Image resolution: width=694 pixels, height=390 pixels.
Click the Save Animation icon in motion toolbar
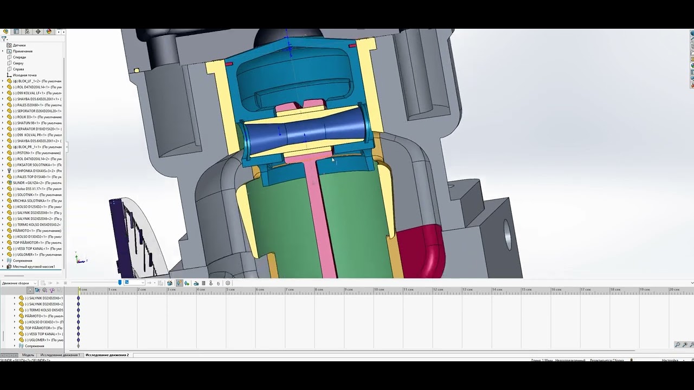pyautogui.click(x=170, y=283)
